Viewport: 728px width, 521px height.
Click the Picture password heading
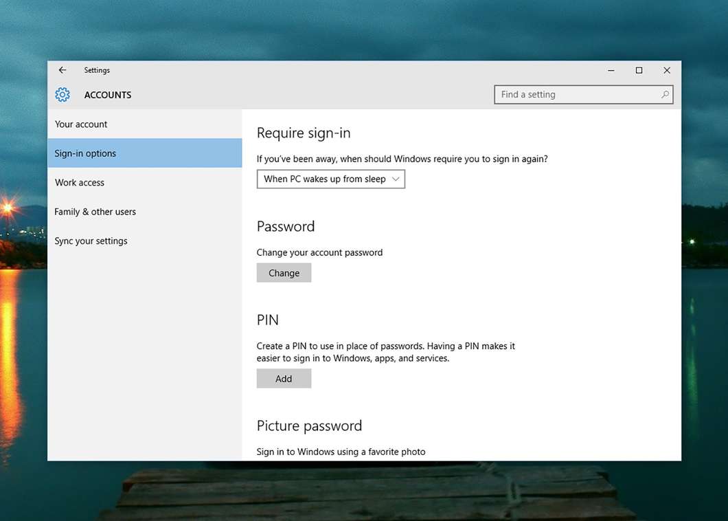[309, 426]
